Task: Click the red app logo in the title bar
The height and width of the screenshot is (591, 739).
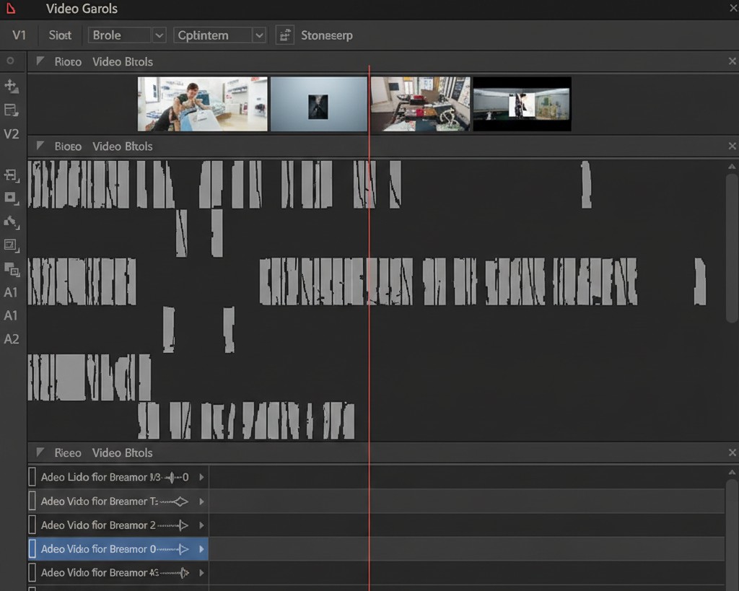Action: pyautogui.click(x=10, y=9)
